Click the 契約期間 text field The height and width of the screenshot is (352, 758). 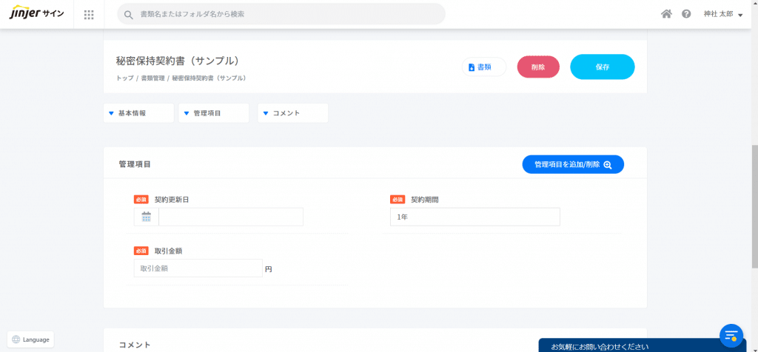[x=475, y=217]
